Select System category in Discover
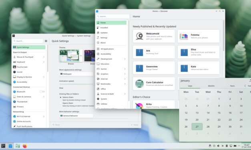The image size is (251, 150). click(111, 99)
